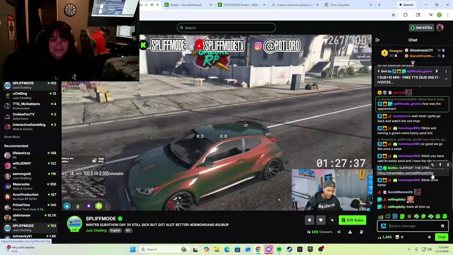Reply to the hovered BotRix chat message
The height and width of the screenshot is (255, 453).
pyautogui.click(x=432, y=165)
